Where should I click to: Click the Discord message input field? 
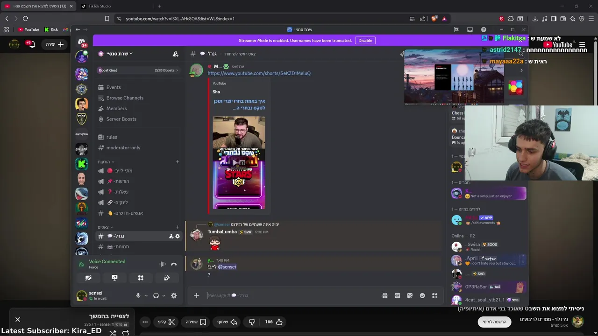click(x=292, y=295)
